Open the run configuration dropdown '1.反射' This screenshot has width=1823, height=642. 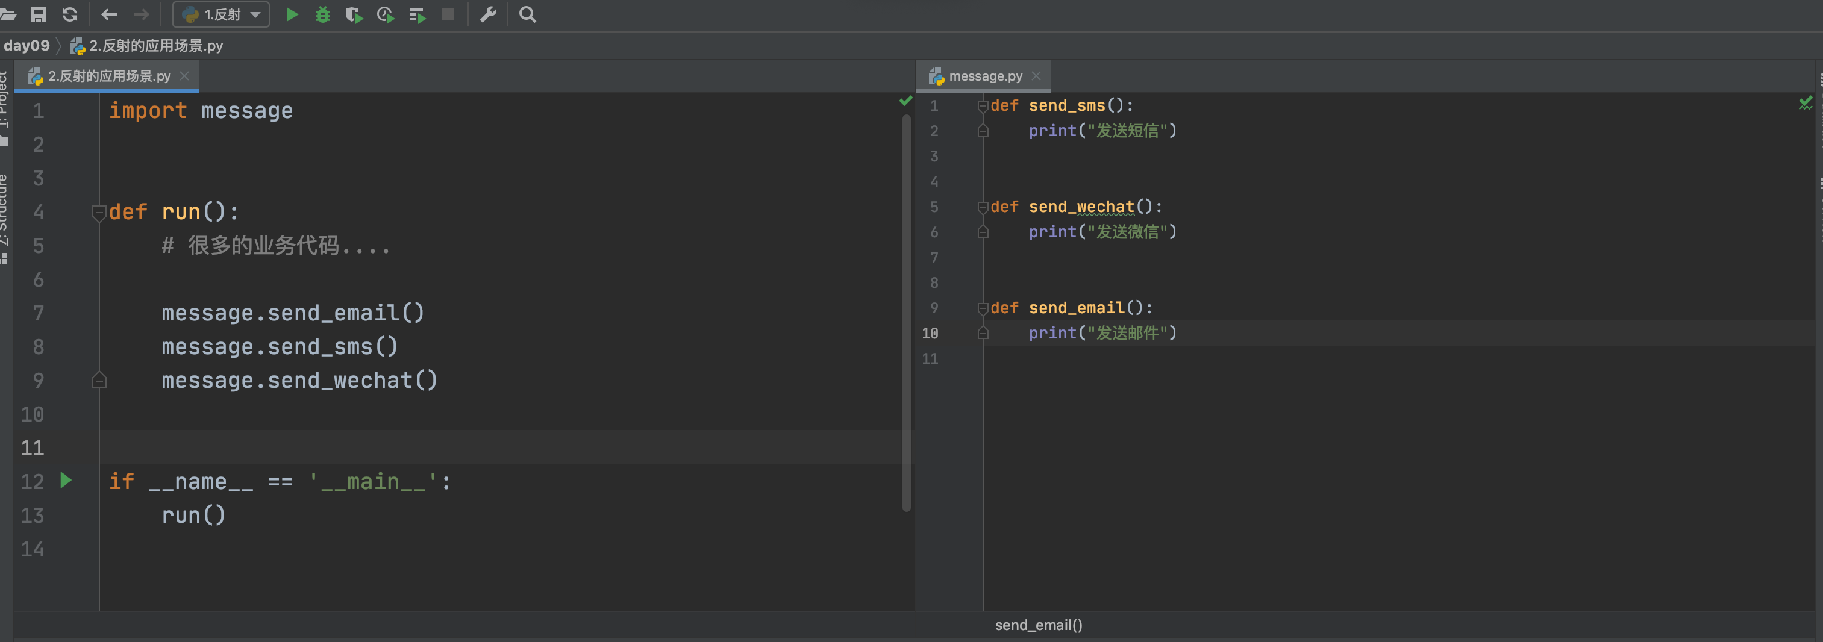(221, 14)
